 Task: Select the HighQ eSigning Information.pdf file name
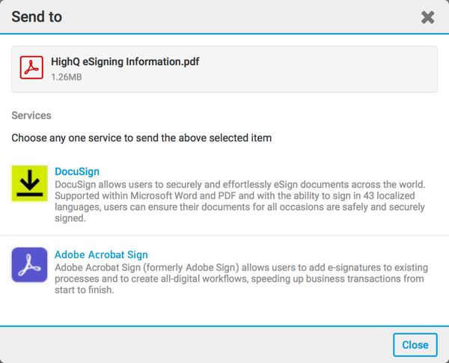[125, 61]
